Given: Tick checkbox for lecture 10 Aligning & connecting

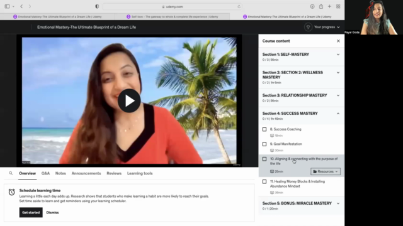Looking at the screenshot, I should [264, 159].
